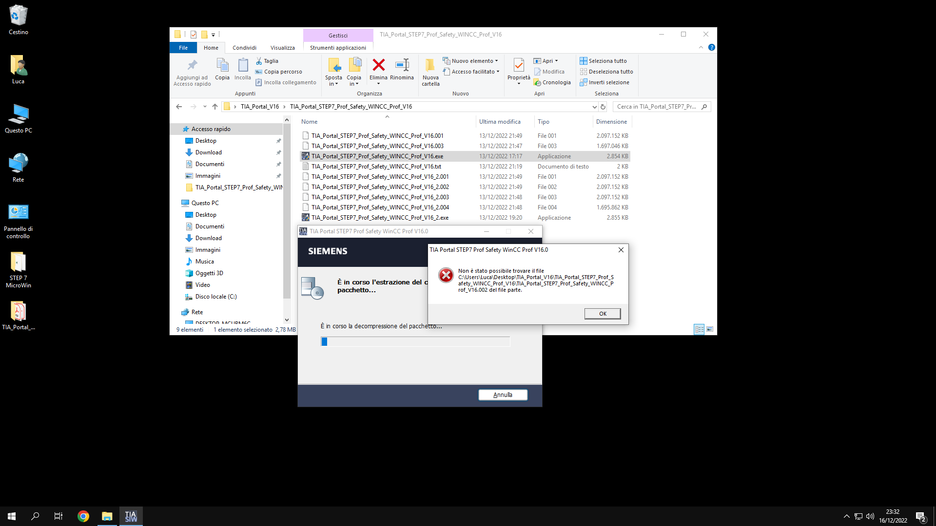Go back with the navigation arrow

tap(179, 107)
